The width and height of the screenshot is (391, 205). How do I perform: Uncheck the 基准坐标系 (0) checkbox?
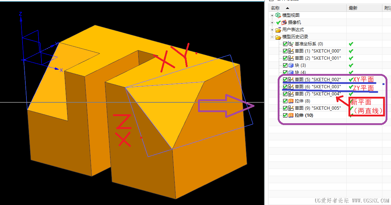(x=285, y=44)
